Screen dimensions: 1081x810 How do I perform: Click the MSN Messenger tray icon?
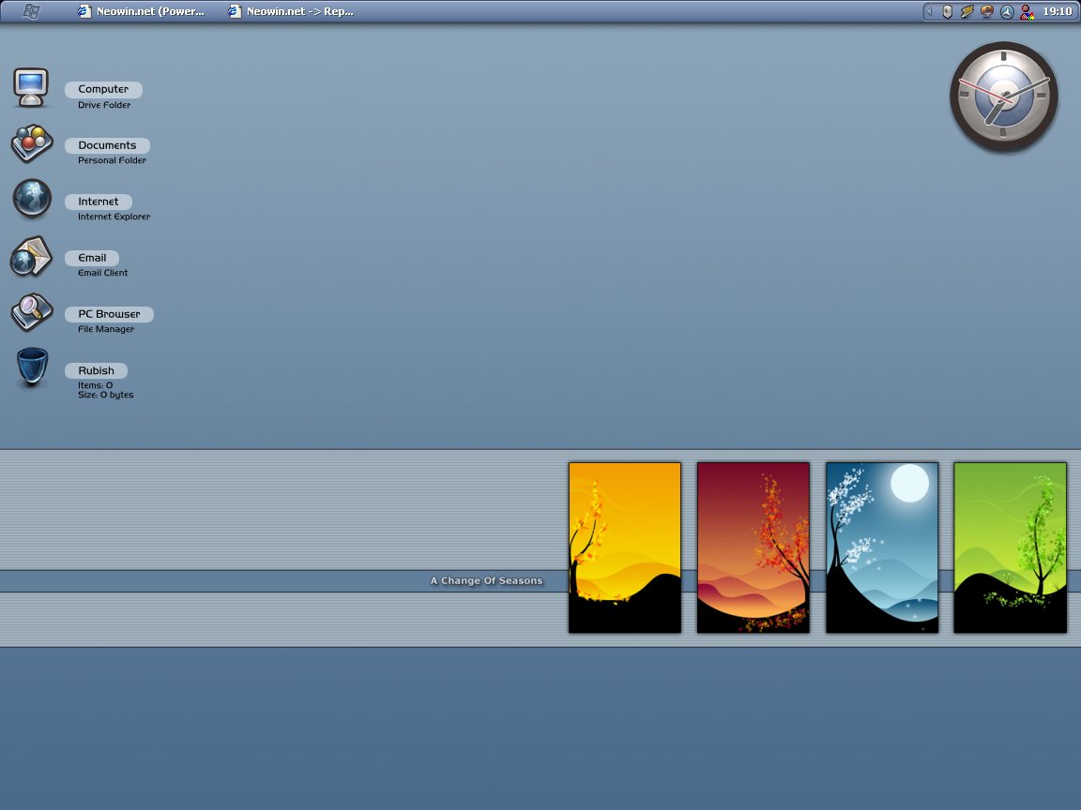(x=1028, y=11)
